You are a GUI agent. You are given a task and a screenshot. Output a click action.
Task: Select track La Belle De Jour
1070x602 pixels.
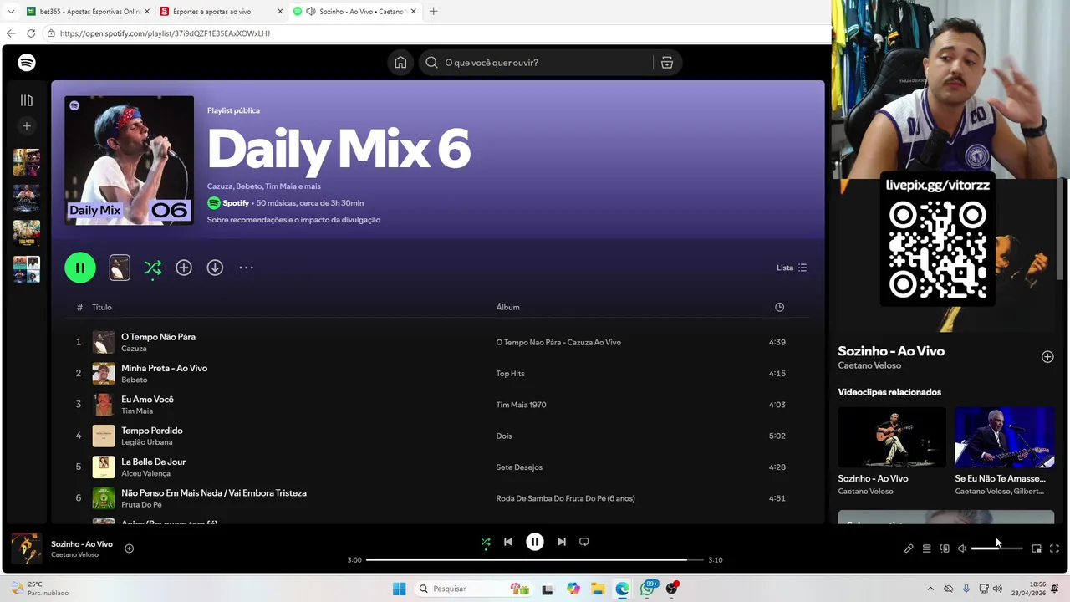153,462
